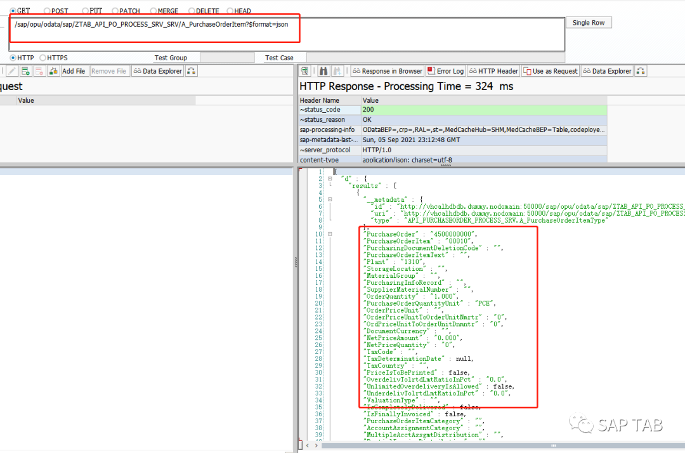Collapse the JSON node at line 10
The image size is (685, 453).
pos(330,234)
